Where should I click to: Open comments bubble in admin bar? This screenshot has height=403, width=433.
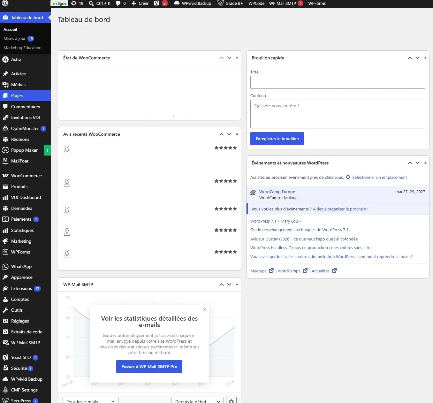[x=121, y=4]
